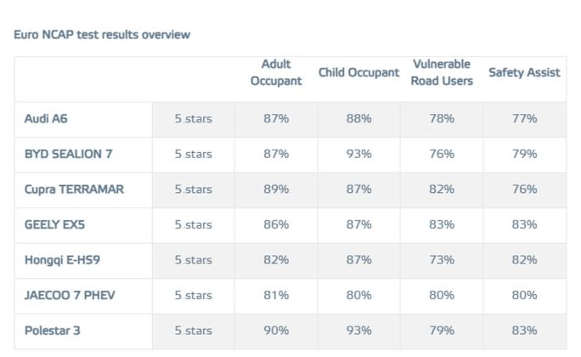581x357 pixels.
Task: Select Cupra TERRAMAR Adult Occupant 89% cell
Action: click(276, 190)
